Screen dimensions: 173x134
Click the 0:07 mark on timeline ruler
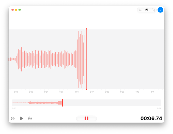[x=92, y=92]
